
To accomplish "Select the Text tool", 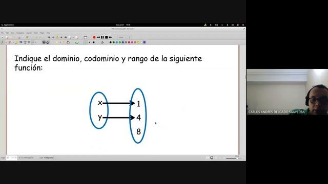I will (x=25, y=42).
